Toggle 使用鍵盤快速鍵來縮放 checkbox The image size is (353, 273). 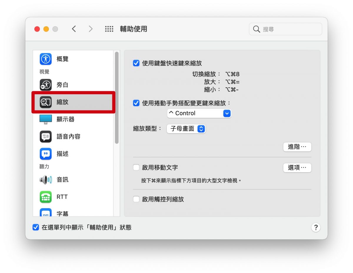136,63
